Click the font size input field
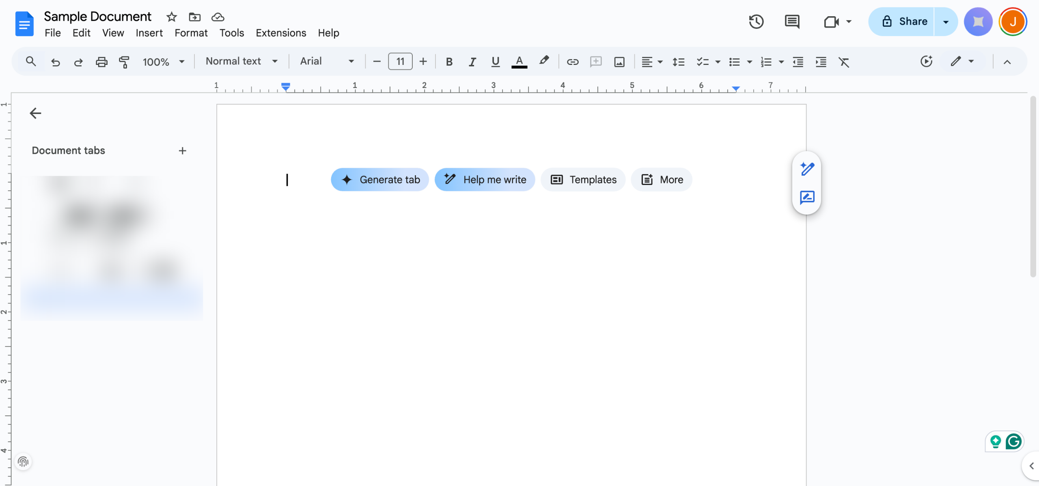 [400, 61]
